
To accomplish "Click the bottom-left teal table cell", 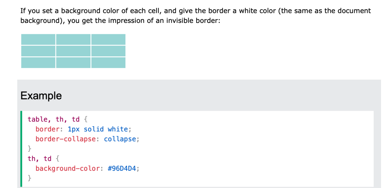I will coord(38,63).
